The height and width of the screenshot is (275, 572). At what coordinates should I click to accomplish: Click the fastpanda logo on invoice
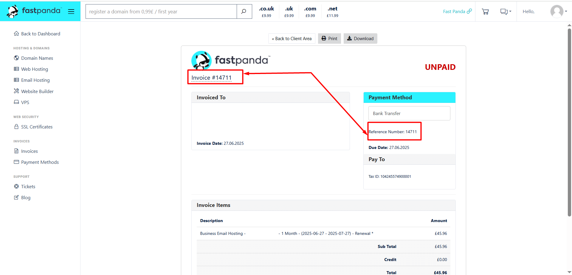click(231, 60)
